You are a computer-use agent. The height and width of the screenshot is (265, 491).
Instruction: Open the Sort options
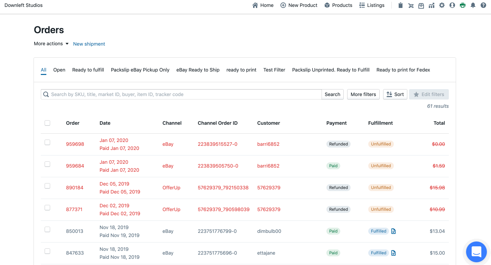[x=395, y=94]
